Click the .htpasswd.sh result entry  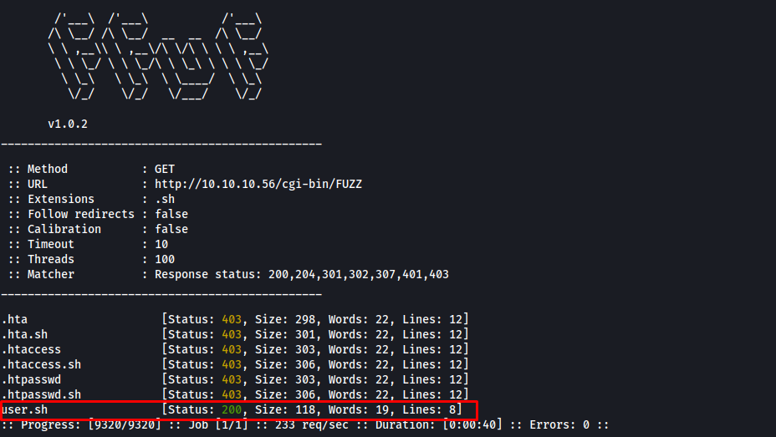point(41,394)
